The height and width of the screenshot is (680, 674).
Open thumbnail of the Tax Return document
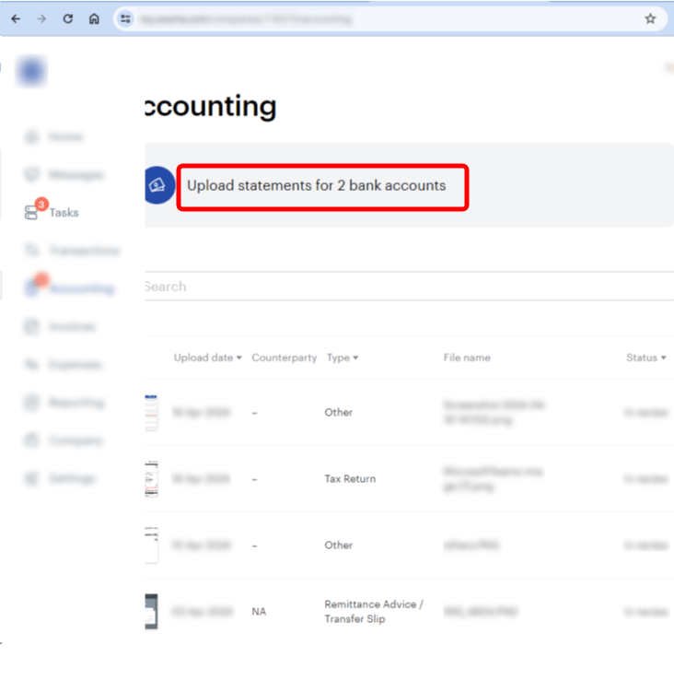pos(151,479)
